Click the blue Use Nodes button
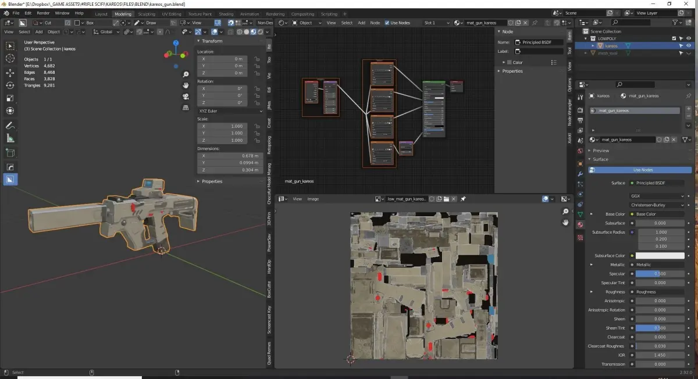 click(643, 170)
